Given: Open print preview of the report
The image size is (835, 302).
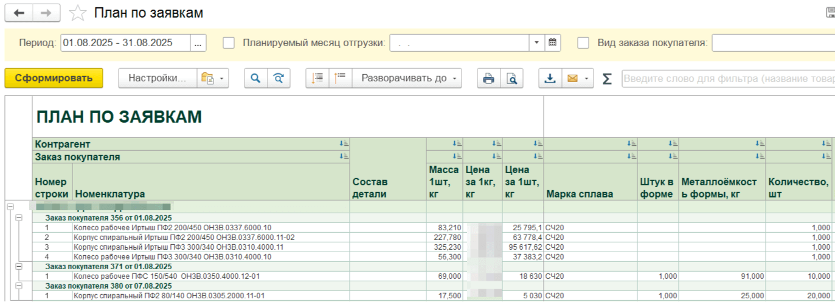Looking at the screenshot, I should coord(512,78).
